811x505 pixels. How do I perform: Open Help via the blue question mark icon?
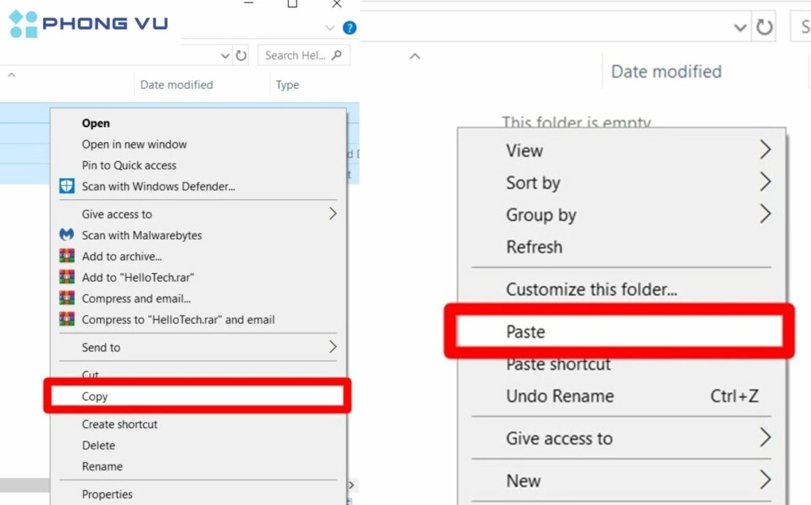[349, 28]
